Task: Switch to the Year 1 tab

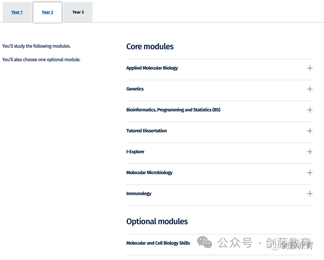Action: click(17, 12)
